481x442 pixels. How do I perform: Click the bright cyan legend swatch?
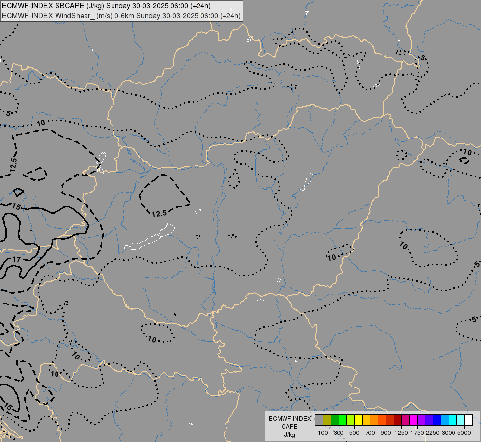coord(453,420)
